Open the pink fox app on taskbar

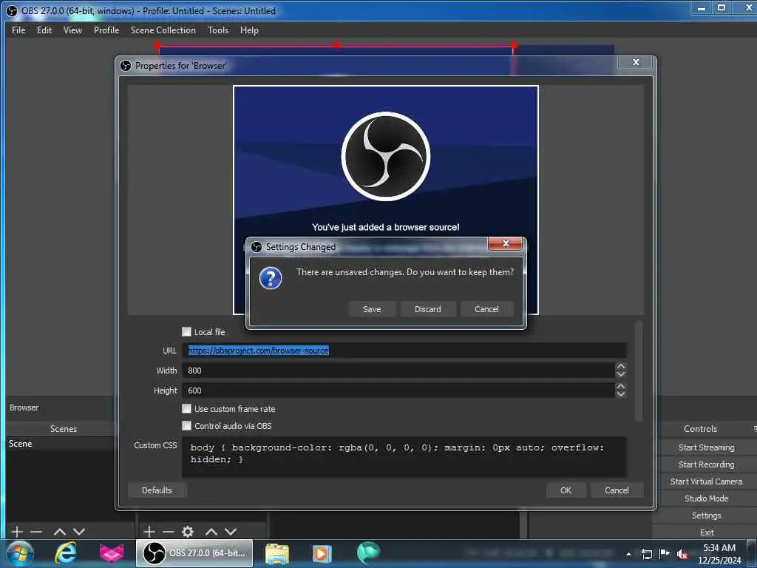112,553
